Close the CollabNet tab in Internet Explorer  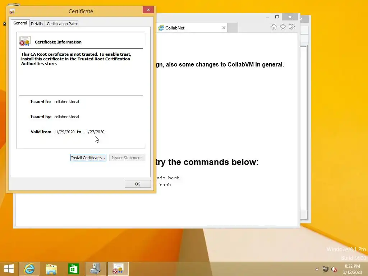point(224,28)
